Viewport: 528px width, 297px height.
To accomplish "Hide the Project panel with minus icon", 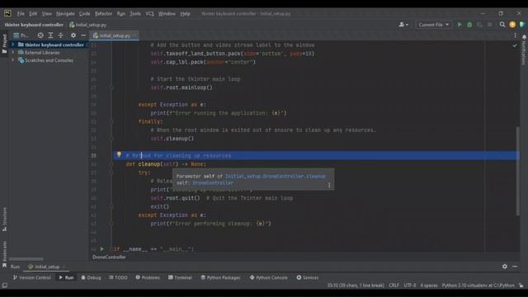I will 83,35.
